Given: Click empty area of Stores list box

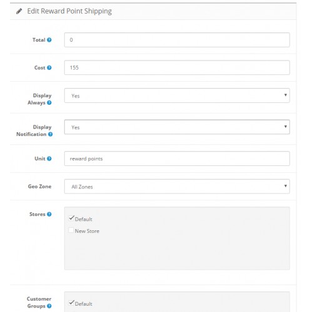Looking at the screenshot, I should pos(177,251).
